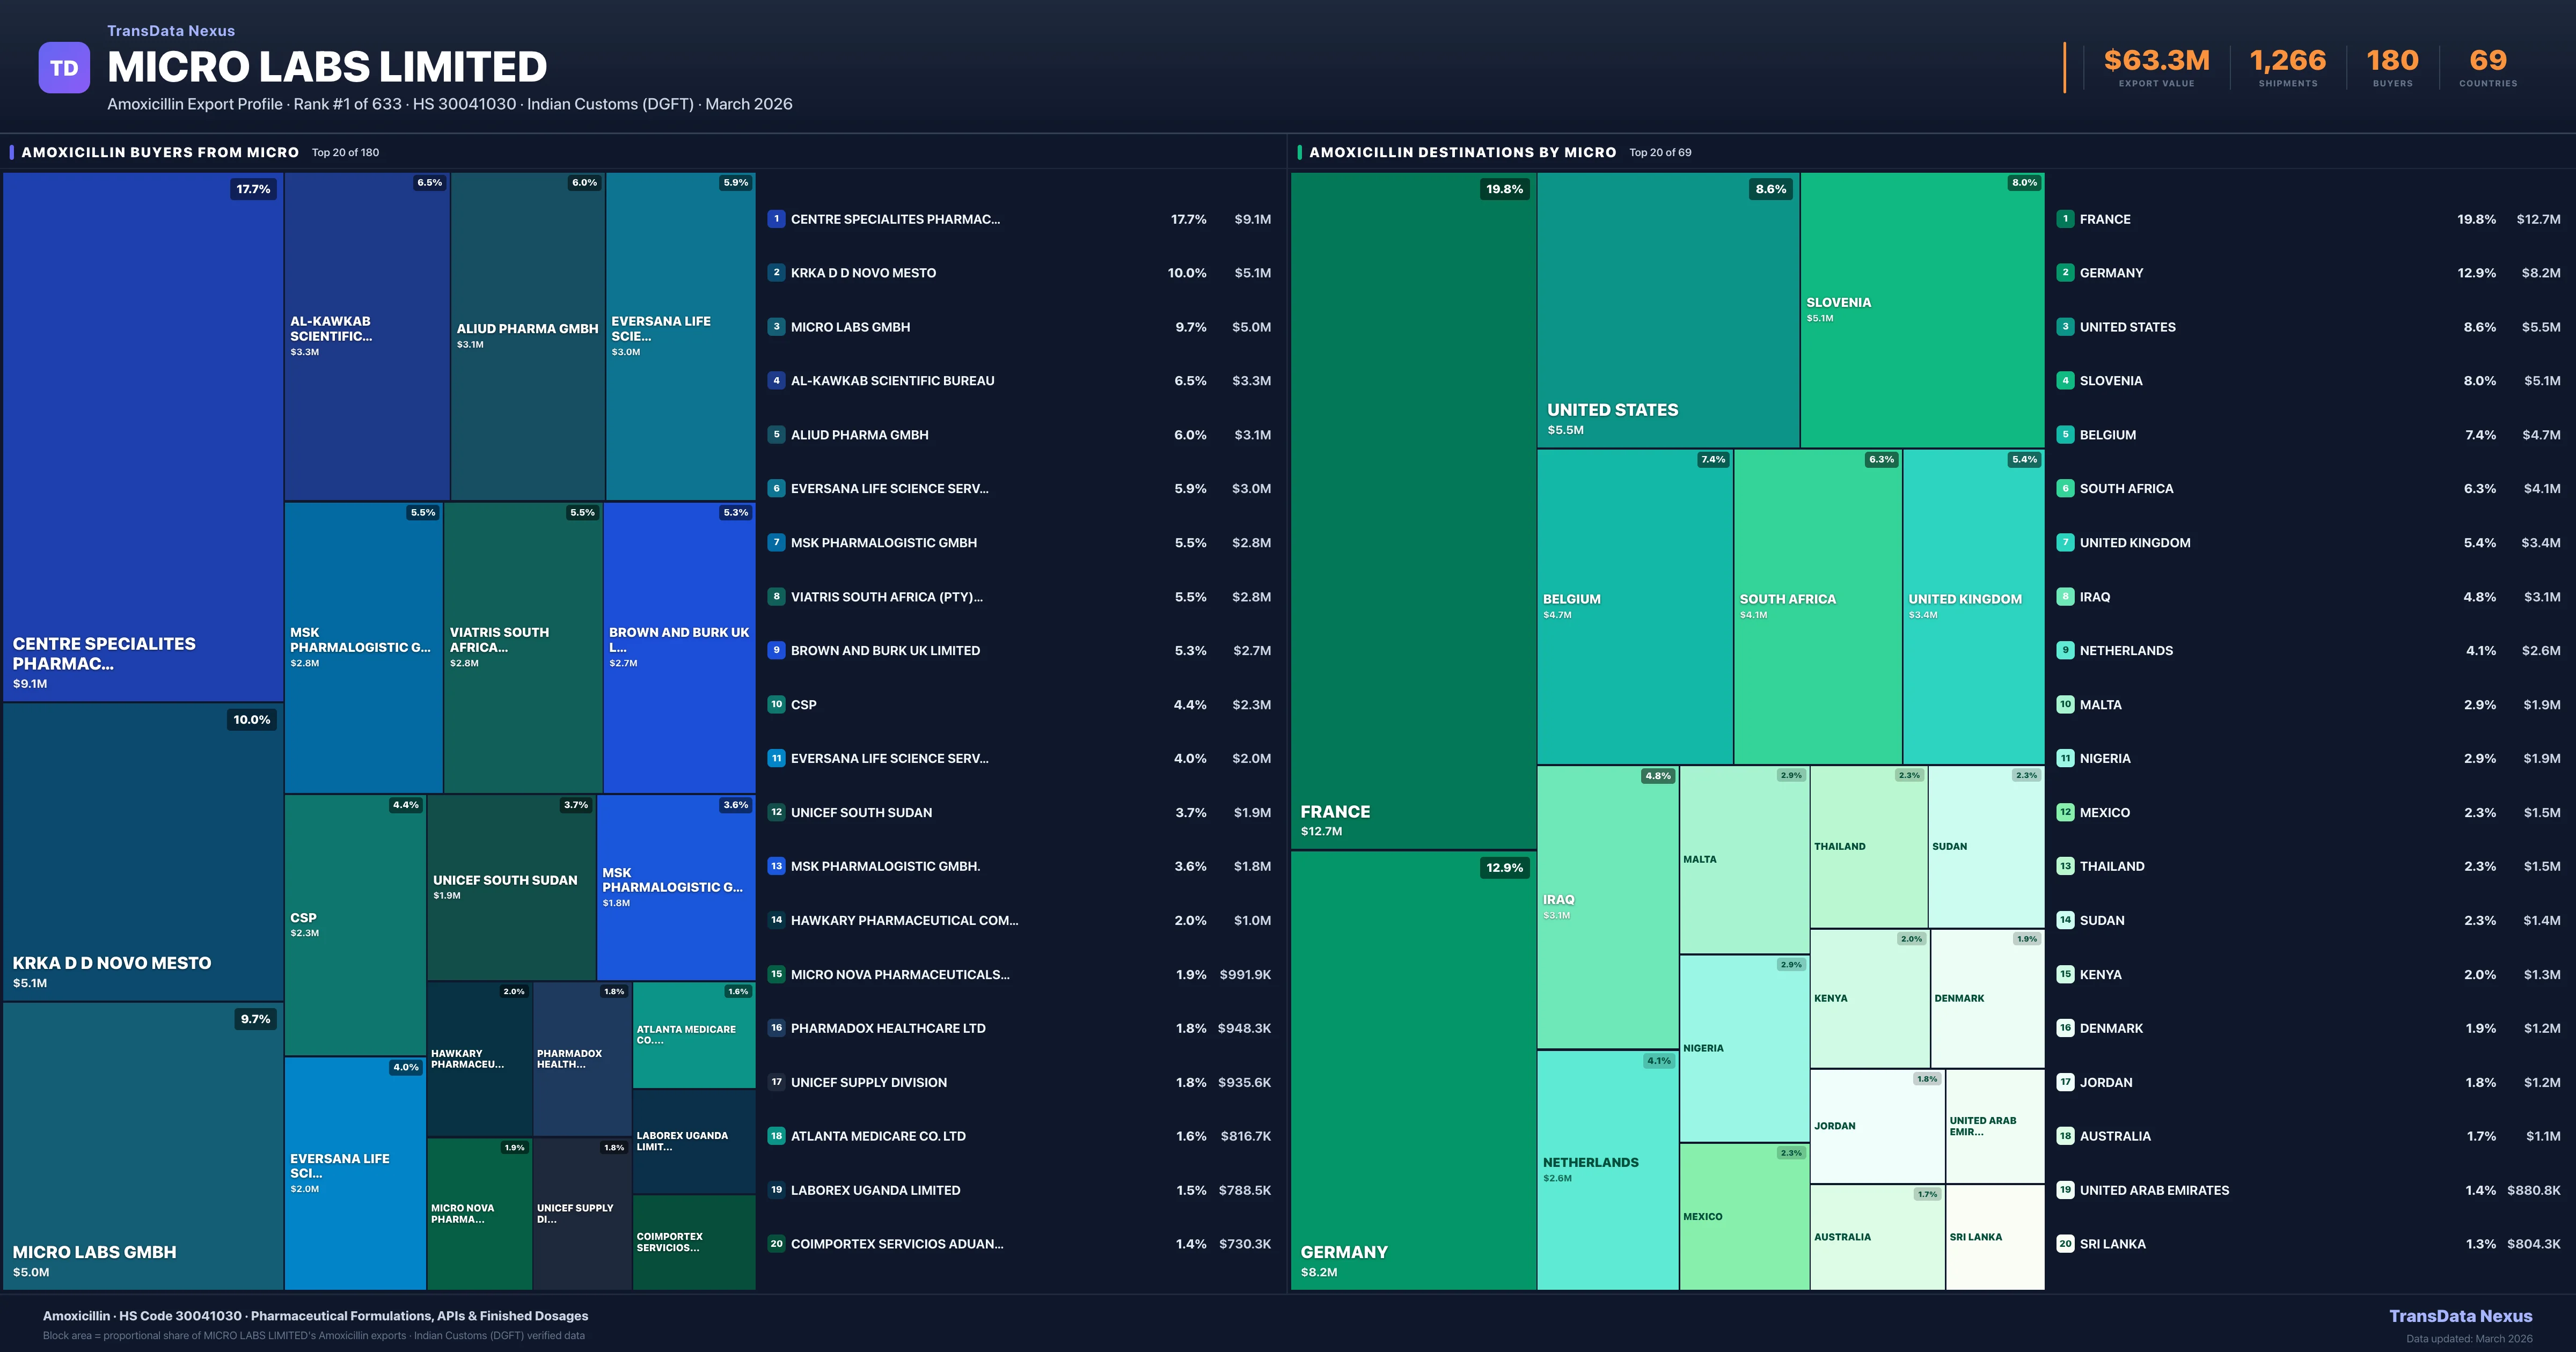Switch to the AMOXICILLIN DESTINATIONS BY MICRO section
Image resolution: width=2576 pixels, height=1352 pixels.
1463,152
